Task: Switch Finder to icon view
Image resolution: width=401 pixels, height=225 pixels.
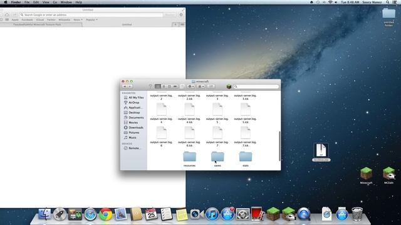Action: point(158,86)
